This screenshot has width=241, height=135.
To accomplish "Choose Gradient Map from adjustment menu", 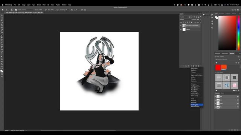I will point(197,105).
